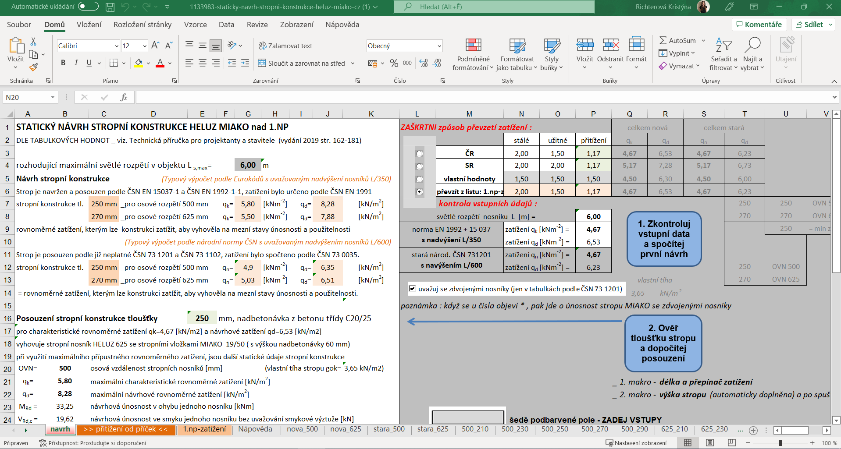The height and width of the screenshot is (449, 841).
Task: Toggle the Automatické ukládání switch
Action: [88, 7]
